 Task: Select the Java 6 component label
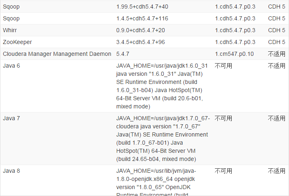coord(11,66)
